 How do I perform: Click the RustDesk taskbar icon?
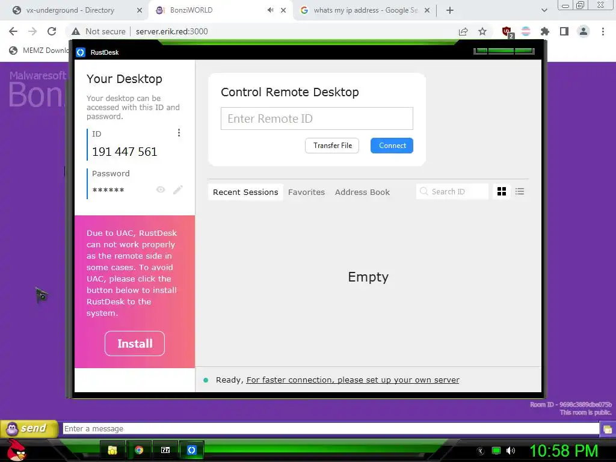click(x=191, y=450)
